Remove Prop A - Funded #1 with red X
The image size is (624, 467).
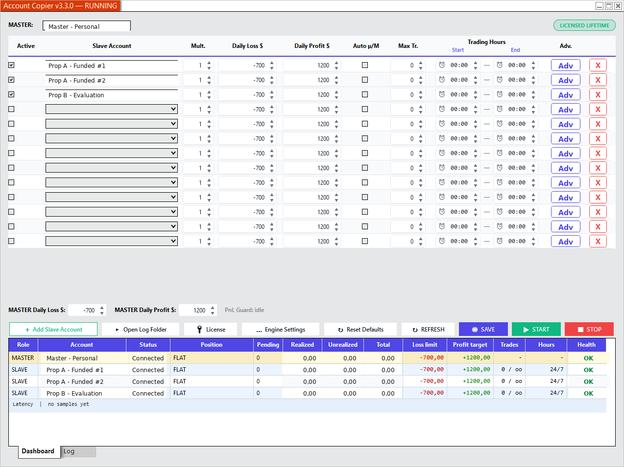coord(598,66)
